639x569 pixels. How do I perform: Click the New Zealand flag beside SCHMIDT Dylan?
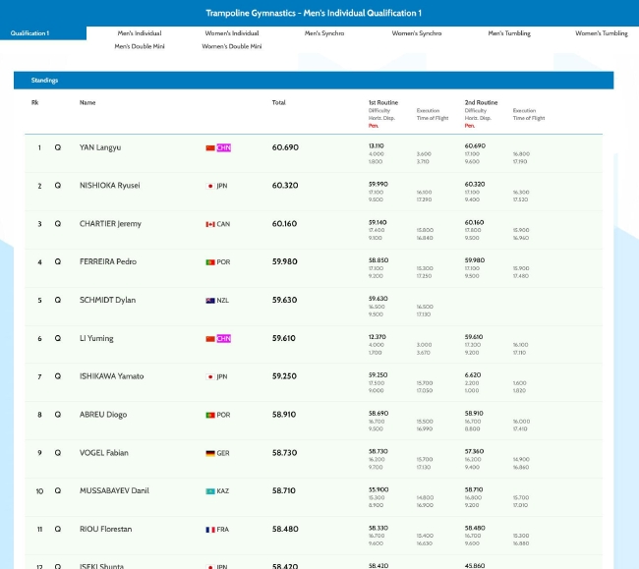(x=210, y=301)
